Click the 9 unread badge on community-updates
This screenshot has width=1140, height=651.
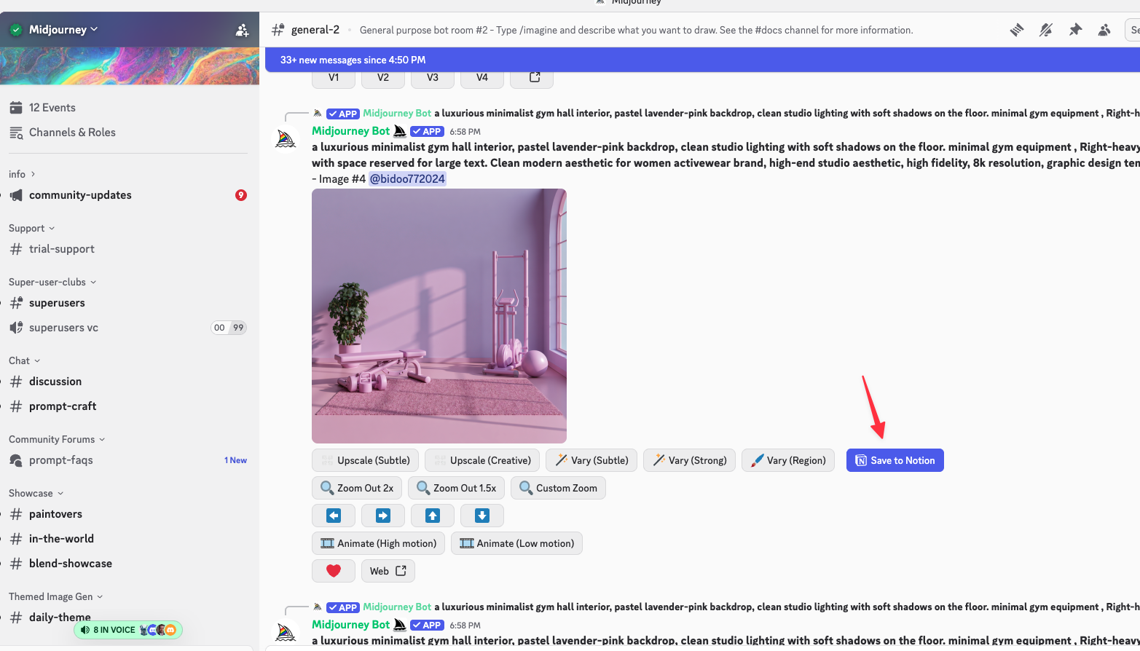[241, 195]
